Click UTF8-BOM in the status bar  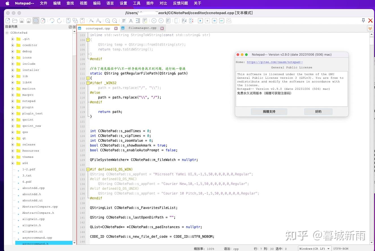click(340, 248)
